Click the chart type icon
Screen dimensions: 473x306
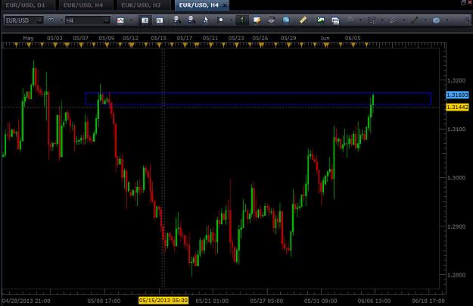tap(120, 20)
